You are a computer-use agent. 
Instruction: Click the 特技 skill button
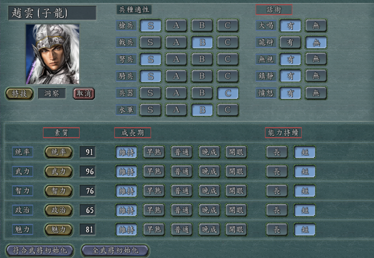[x=19, y=93]
